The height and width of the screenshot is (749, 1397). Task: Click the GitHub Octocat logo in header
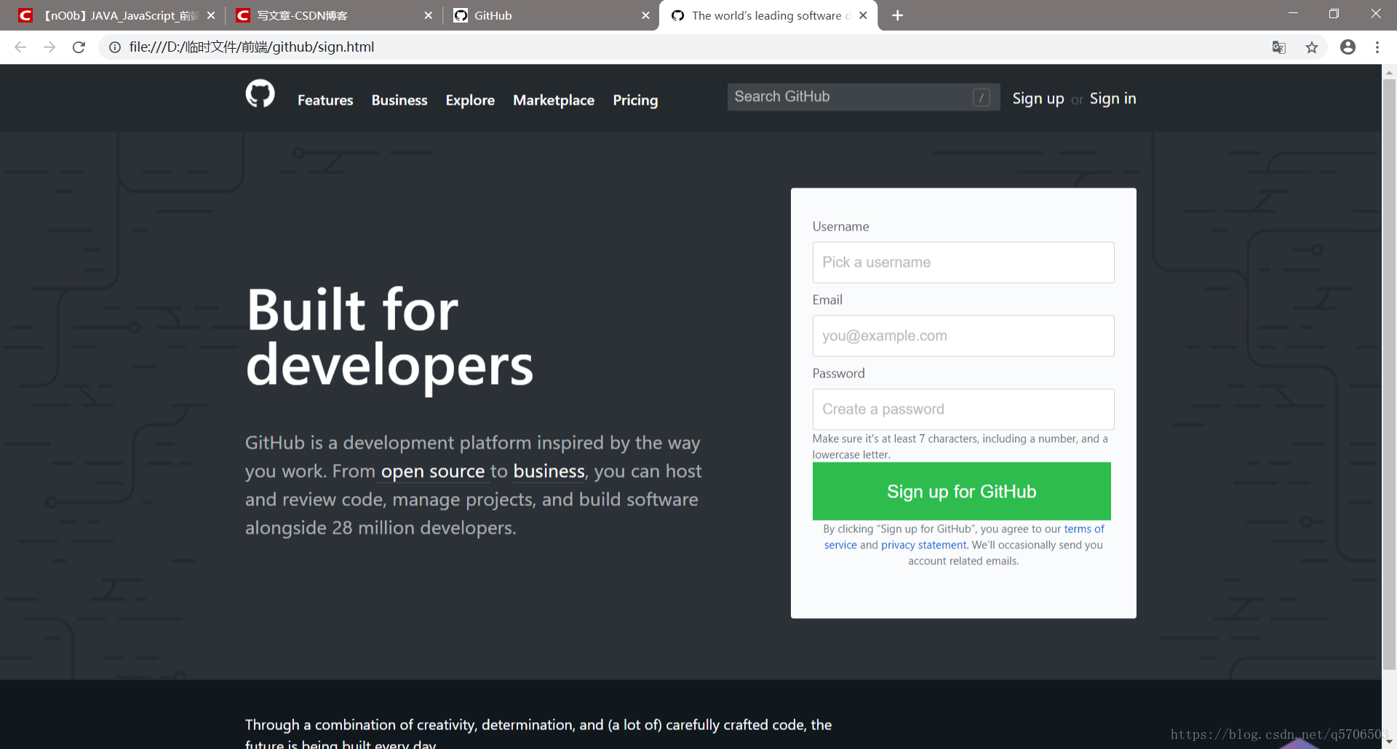point(260,94)
